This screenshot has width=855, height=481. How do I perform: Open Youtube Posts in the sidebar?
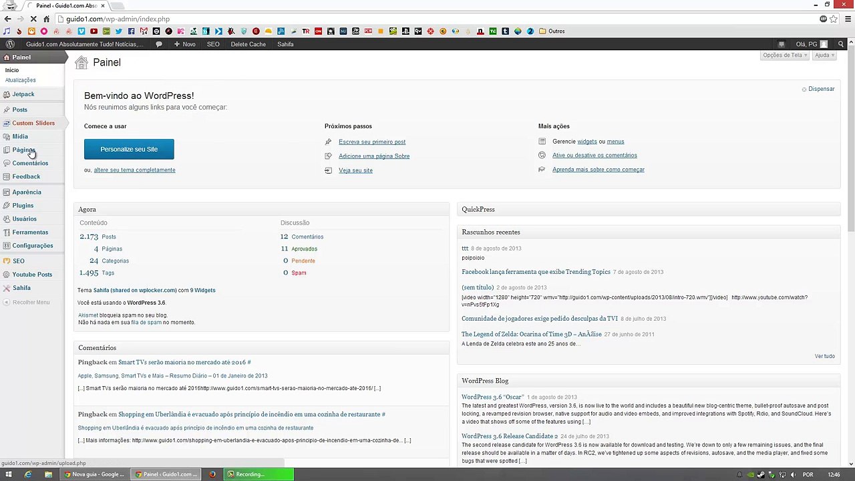tap(32, 275)
